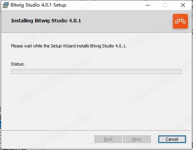Close the Setup window with the X

183,5
